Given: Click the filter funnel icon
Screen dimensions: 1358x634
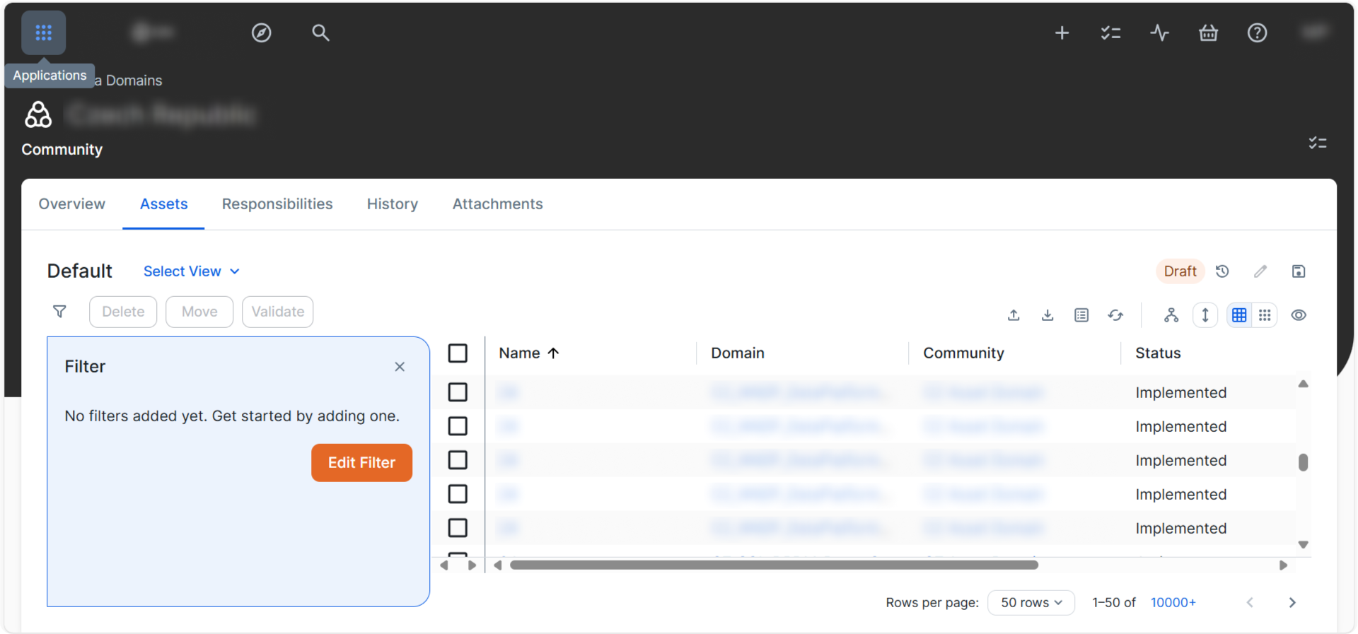Looking at the screenshot, I should coord(59,312).
